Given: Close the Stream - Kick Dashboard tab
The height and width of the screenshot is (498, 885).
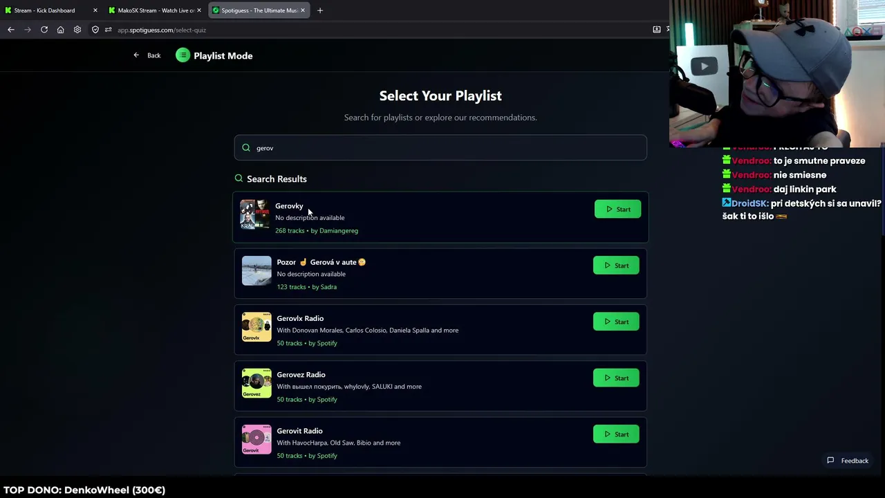Looking at the screenshot, I should coord(95,10).
